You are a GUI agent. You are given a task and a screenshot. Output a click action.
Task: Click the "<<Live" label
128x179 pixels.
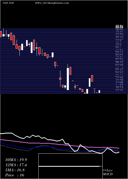(x=108, y=171)
